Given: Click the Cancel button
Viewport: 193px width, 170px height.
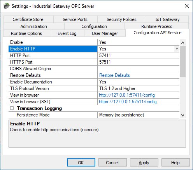Looking at the screenshot, I should point(112,163).
